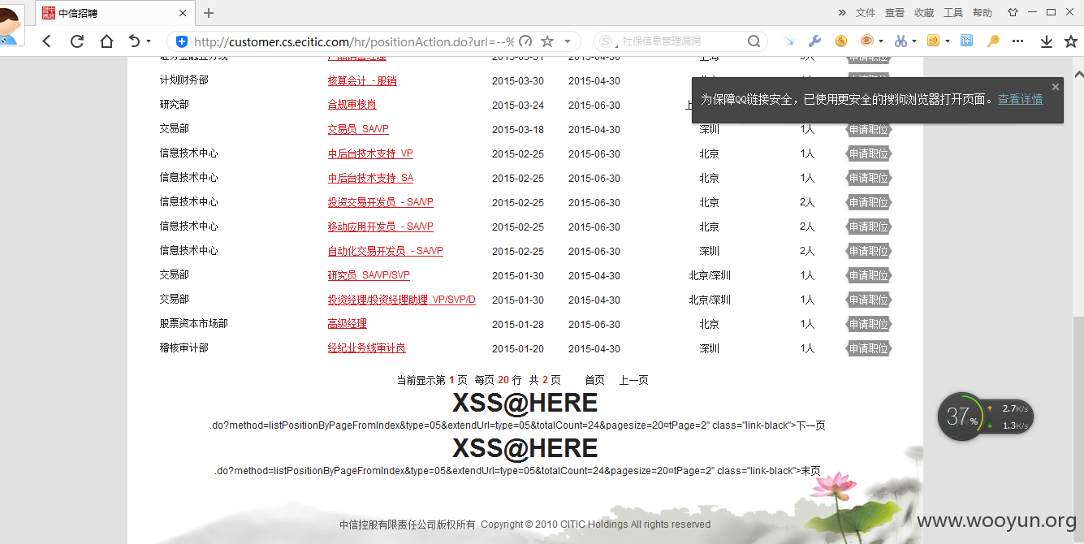Image resolution: width=1084 pixels, height=544 pixels.
Task: Click the scissors screenshot icon
Action: [900, 41]
